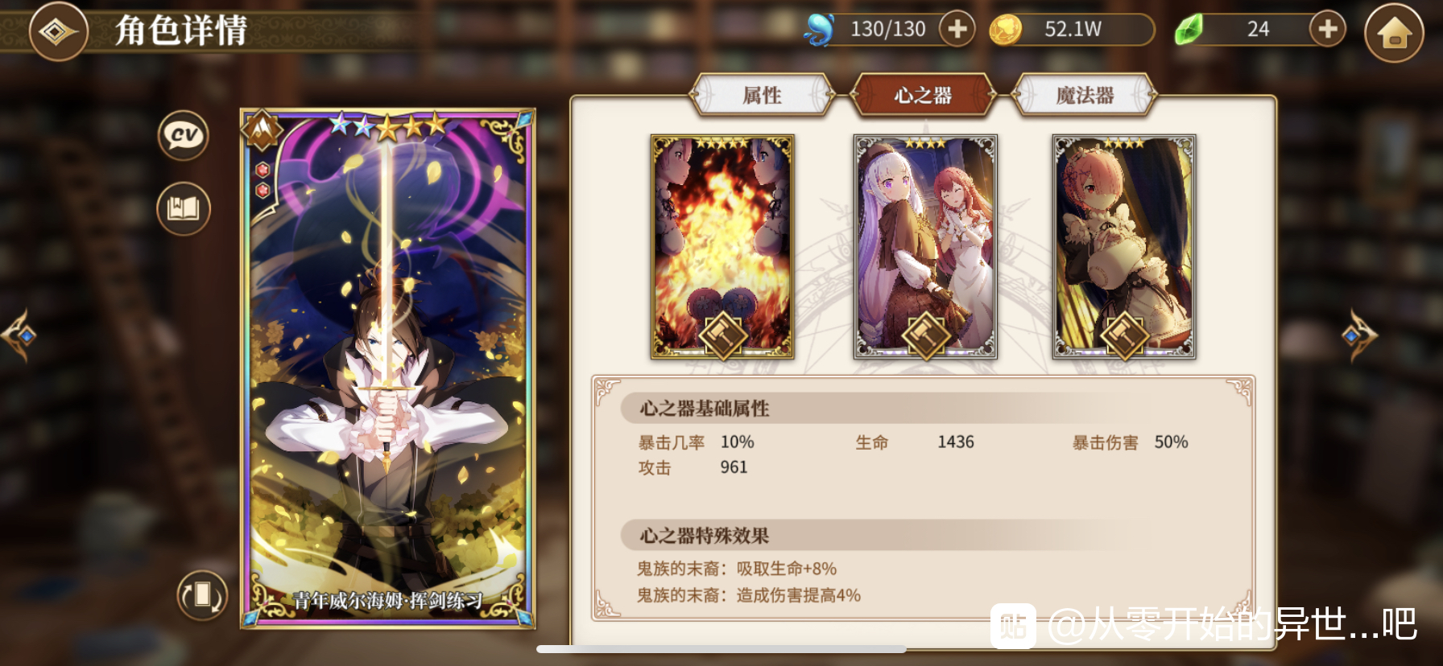Open the character story book icon
The image size is (1443, 666).
[x=184, y=209]
